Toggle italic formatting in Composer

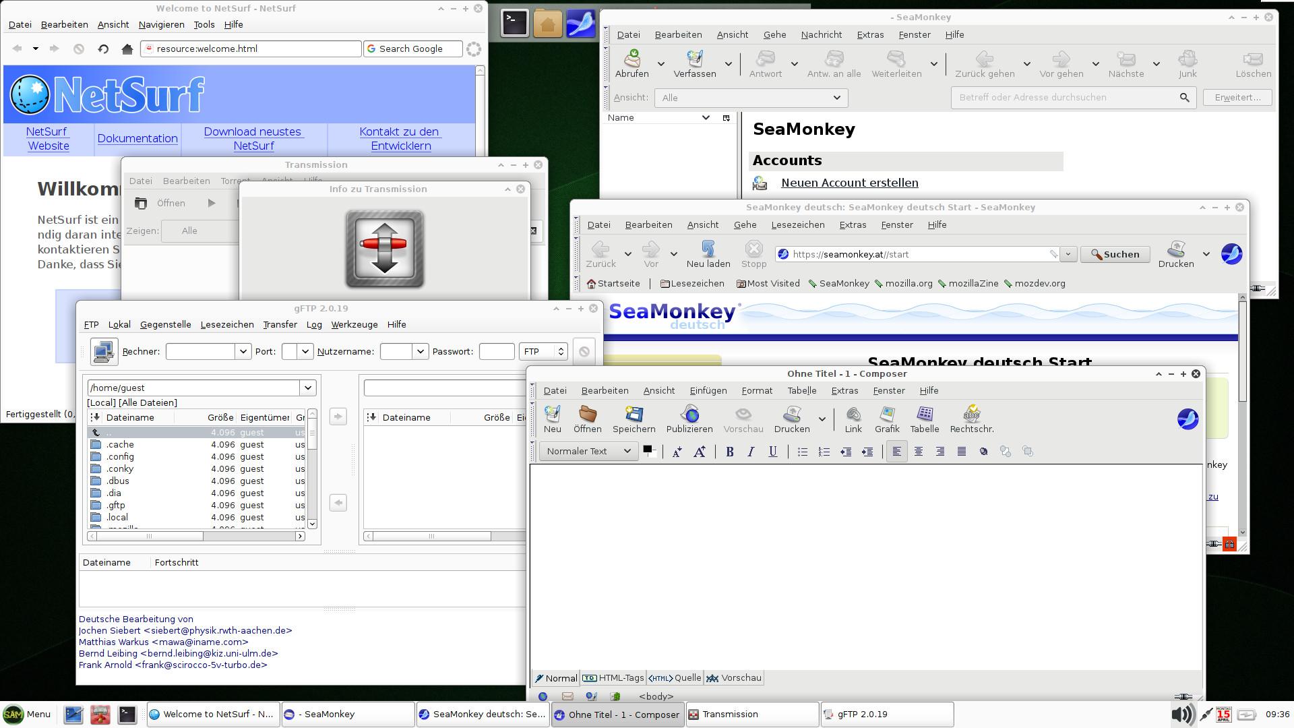(x=751, y=452)
